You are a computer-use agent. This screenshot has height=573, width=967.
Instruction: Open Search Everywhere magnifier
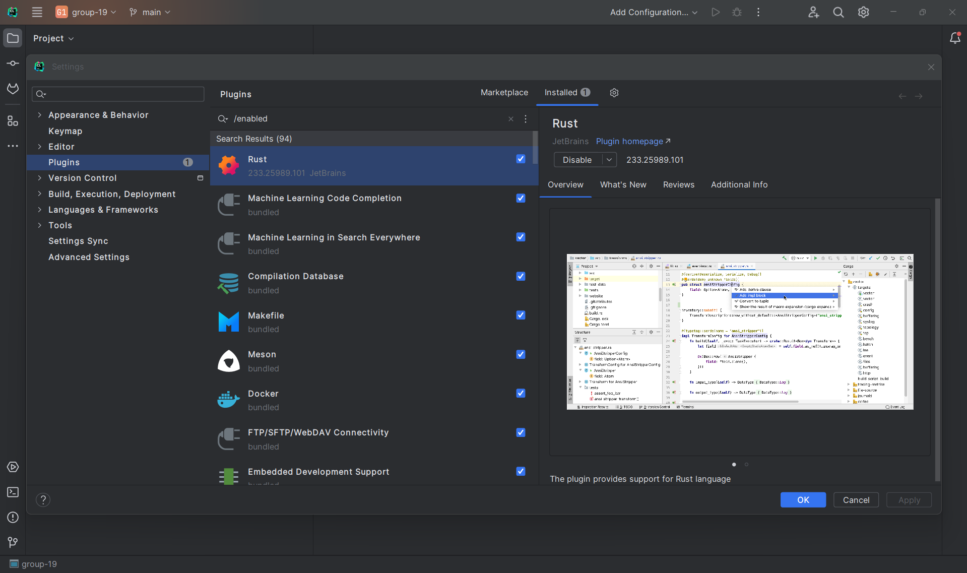[x=839, y=12]
